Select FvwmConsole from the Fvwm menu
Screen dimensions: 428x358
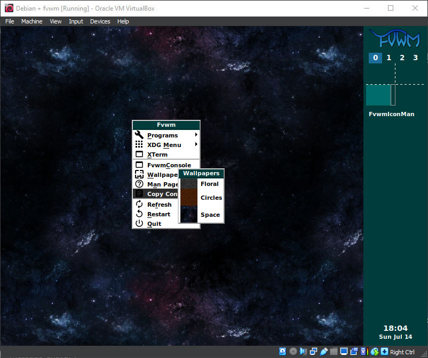[169, 165]
